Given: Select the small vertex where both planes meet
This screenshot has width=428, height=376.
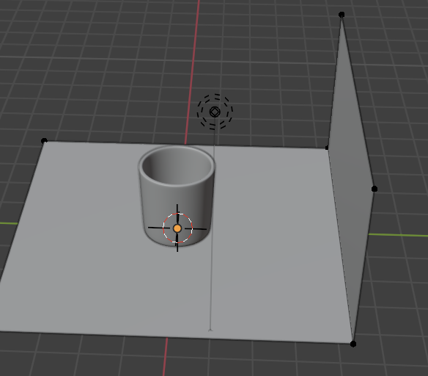Looking at the screenshot, I should [x=327, y=148].
